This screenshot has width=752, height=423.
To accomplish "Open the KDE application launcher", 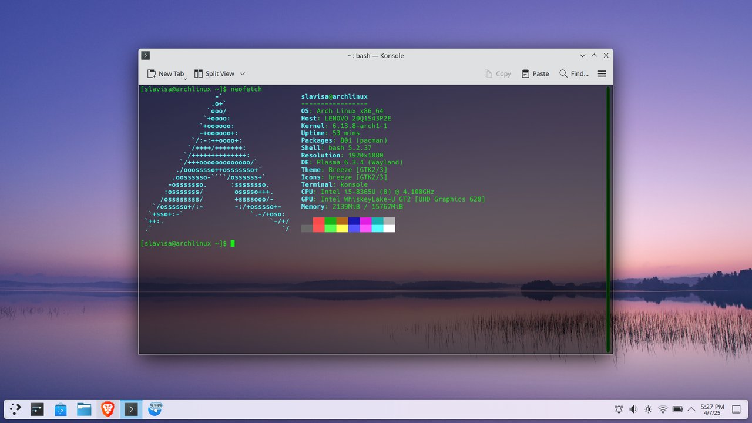I will 16,409.
